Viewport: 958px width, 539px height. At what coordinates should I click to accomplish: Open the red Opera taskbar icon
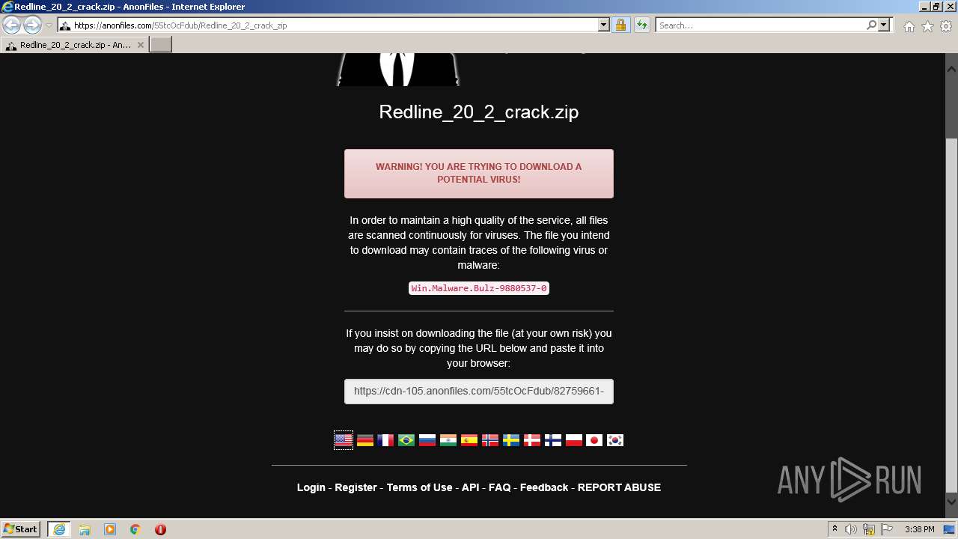[160, 529]
